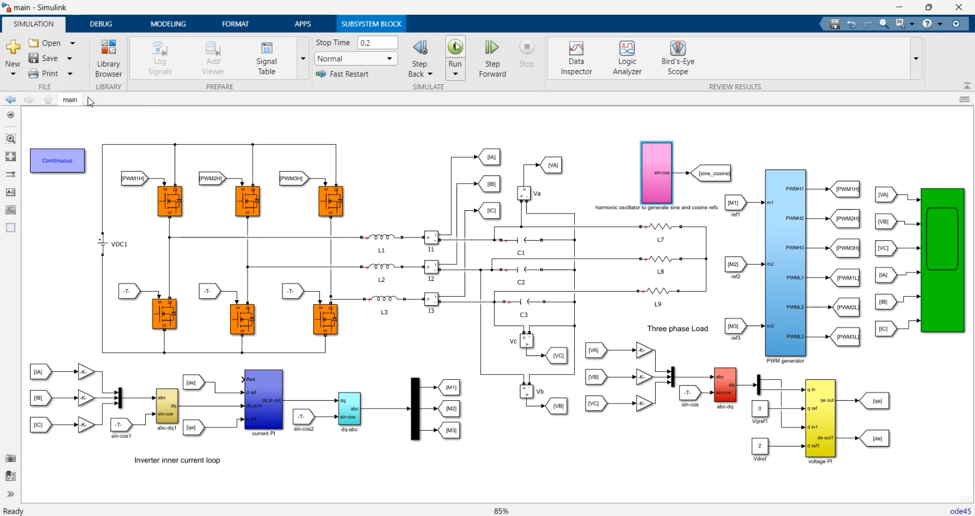
Task: Click the Zoom tool in palette
Action: click(x=10, y=138)
